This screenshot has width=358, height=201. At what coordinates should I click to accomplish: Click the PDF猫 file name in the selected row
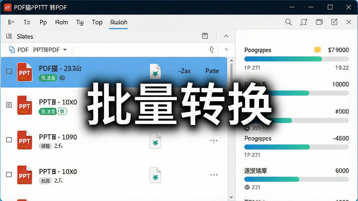pyautogui.click(x=60, y=68)
